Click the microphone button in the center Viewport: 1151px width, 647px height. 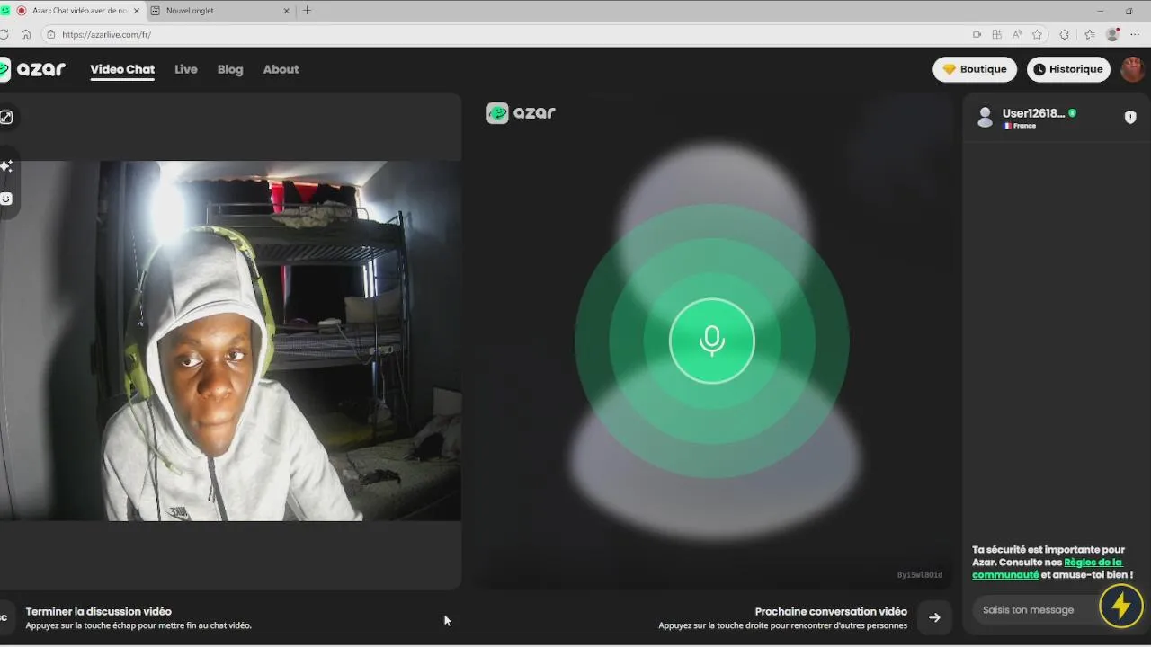tap(711, 341)
